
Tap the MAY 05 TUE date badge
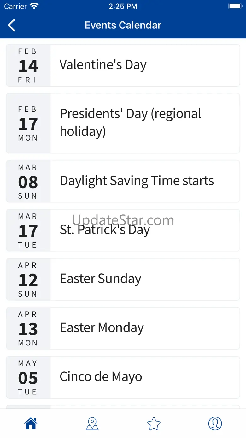pos(28,377)
